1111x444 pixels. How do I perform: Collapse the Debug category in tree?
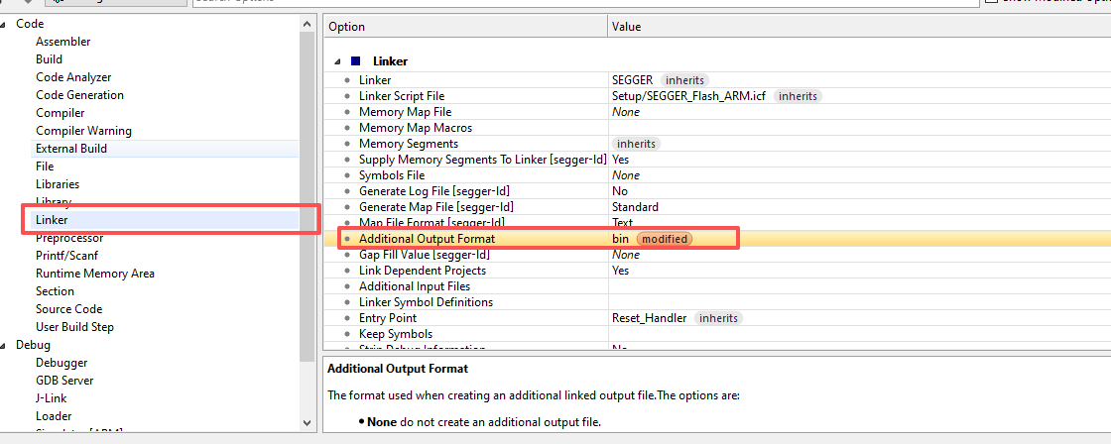[x=6, y=345]
